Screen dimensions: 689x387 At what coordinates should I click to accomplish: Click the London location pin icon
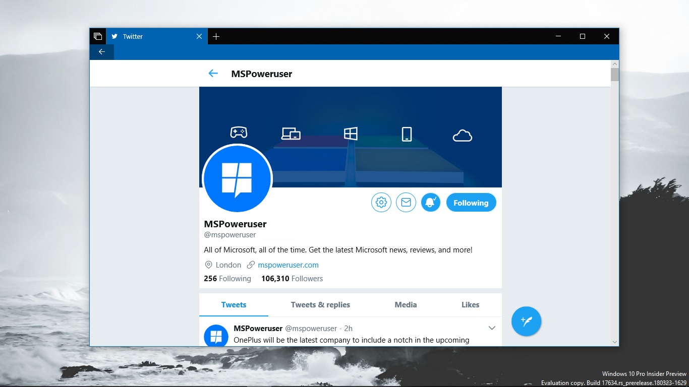pos(208,265)
